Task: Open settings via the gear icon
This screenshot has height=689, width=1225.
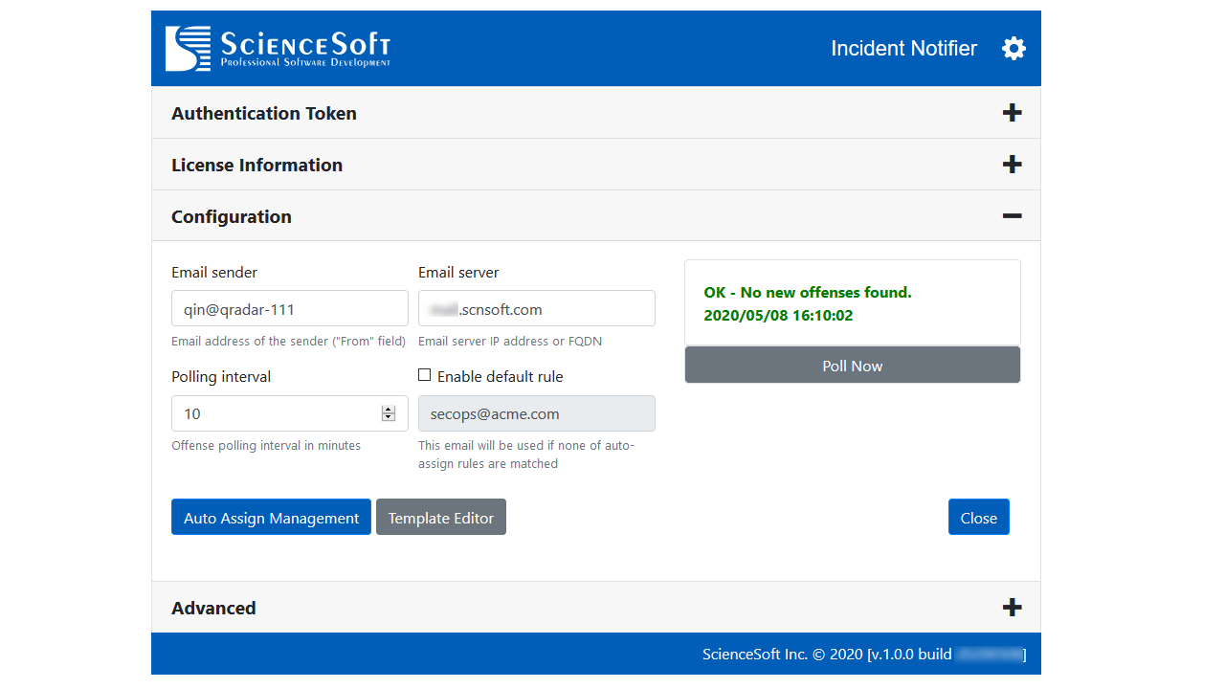Action: (x=1013, y=49)
